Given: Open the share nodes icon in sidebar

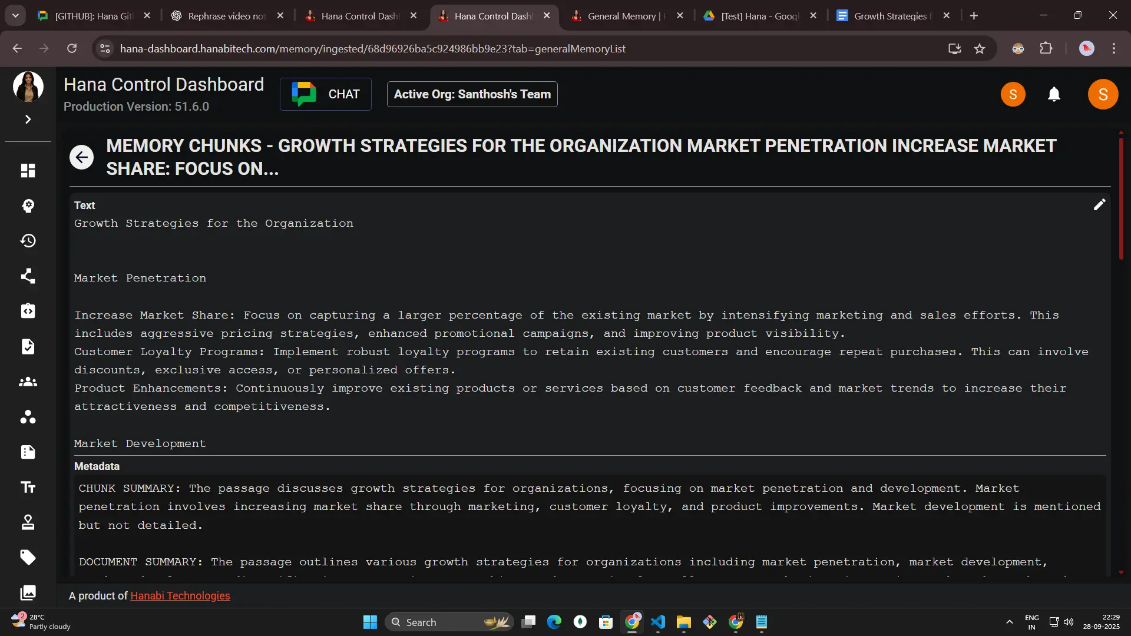Looking at the screenshot, I should tap(28, 276).
